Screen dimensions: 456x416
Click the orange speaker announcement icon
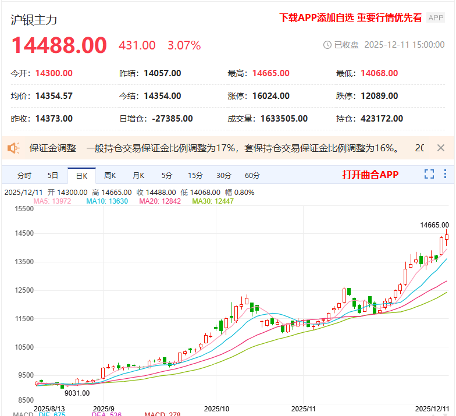point(13,148)
